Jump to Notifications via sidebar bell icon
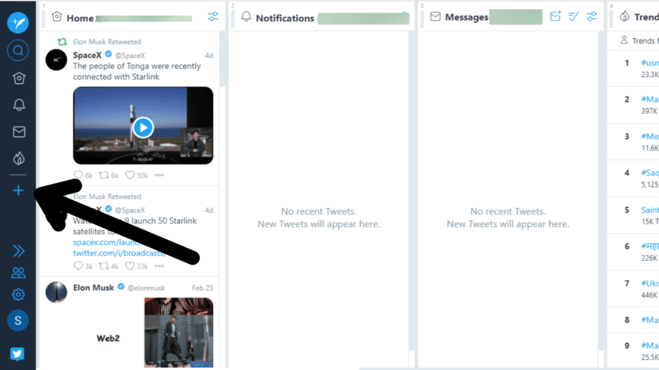This screenshot has height=370, width=659. point(19,105)
